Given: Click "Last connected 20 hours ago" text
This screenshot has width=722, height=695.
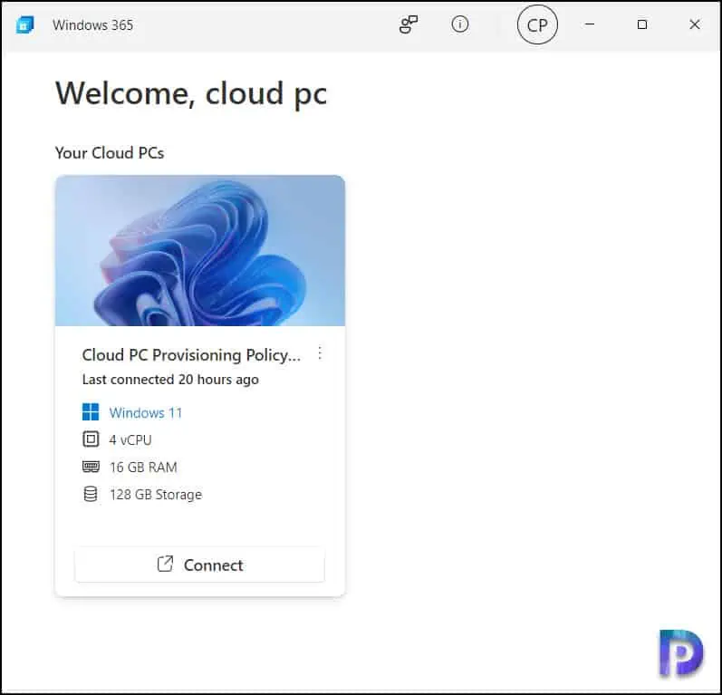Looking at the screenshot, I should tap(170, 380).
